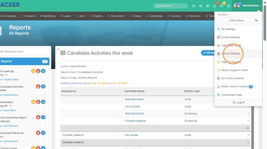
Task: Delete the Client Submittal Report
Action: click(38, 117)
